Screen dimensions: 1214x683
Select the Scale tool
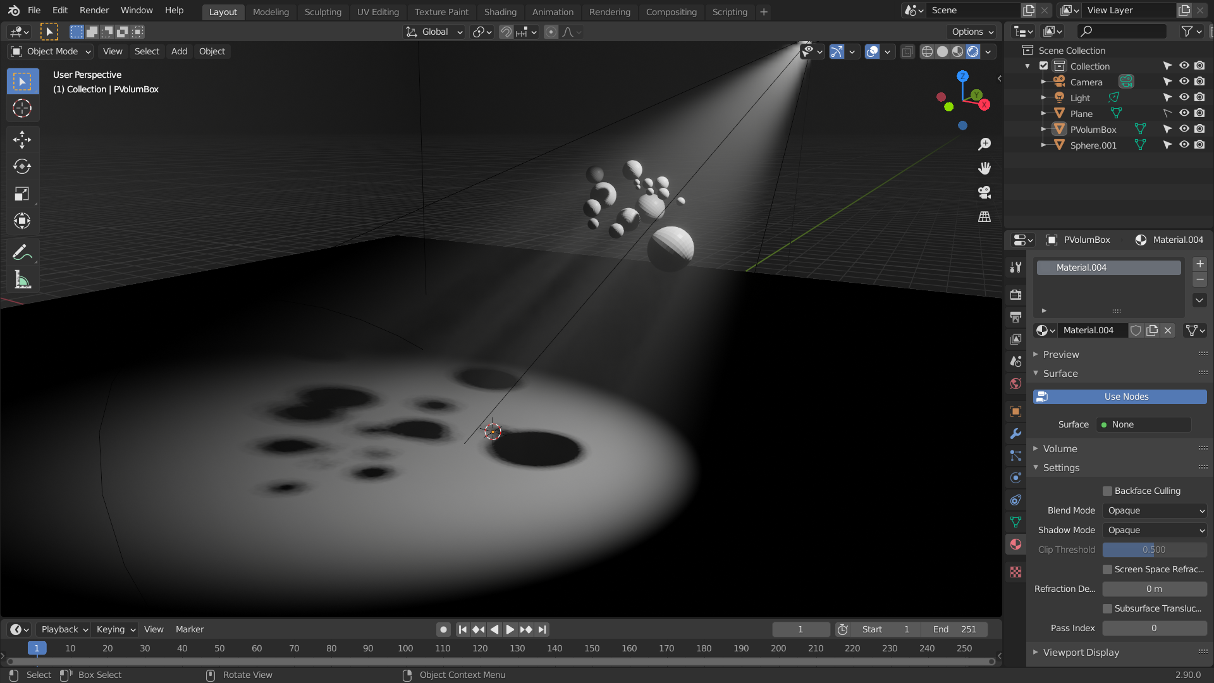(22, 194)
